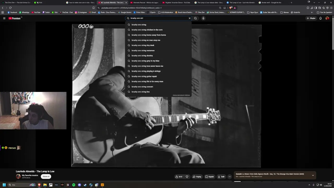The width and height of the screenshot is (334, 188).
Task: Show hidden system tray icons
Action: pyautogui.click(x=310, y=185)
